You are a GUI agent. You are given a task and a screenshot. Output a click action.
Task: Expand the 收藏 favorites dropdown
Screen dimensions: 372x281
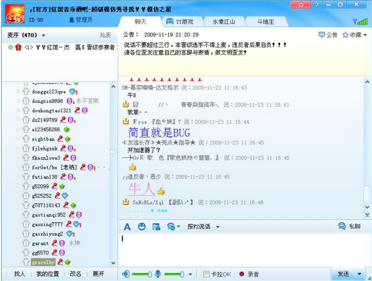[x=365, y=35]
